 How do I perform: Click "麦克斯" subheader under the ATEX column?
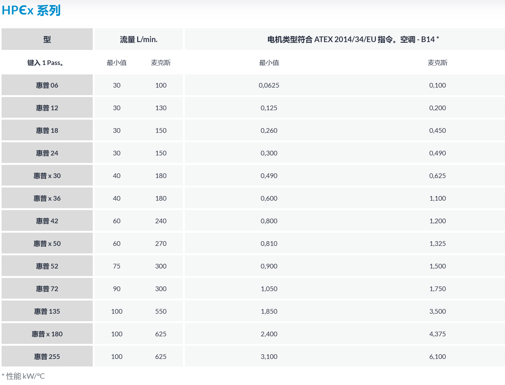click(x=438, y=63)
